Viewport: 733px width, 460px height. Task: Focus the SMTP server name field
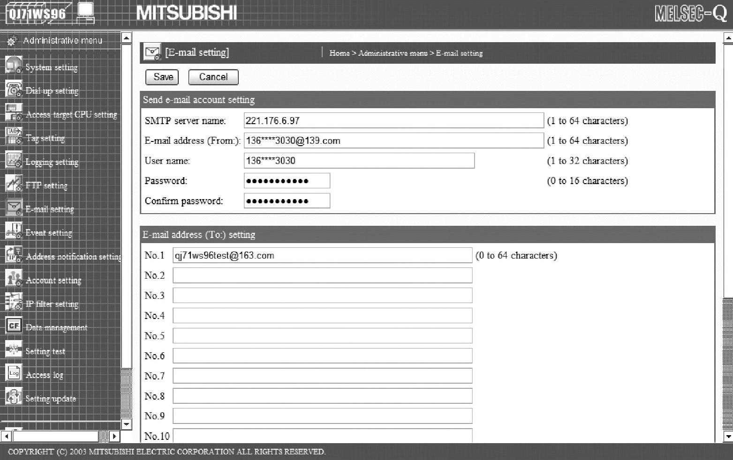point(394,120)
